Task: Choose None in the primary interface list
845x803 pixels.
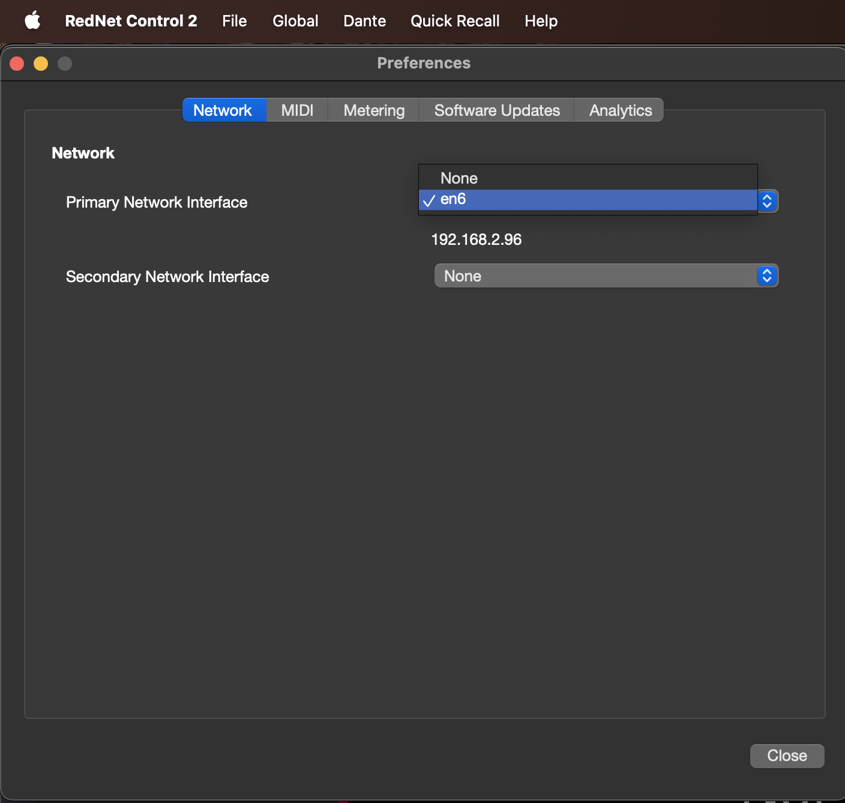Action: pyautogui.click(x=588, y=178)
